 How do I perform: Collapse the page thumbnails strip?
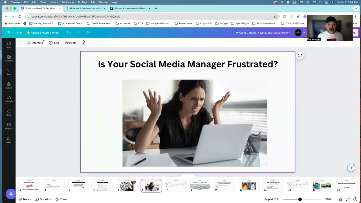coord(188,176)
